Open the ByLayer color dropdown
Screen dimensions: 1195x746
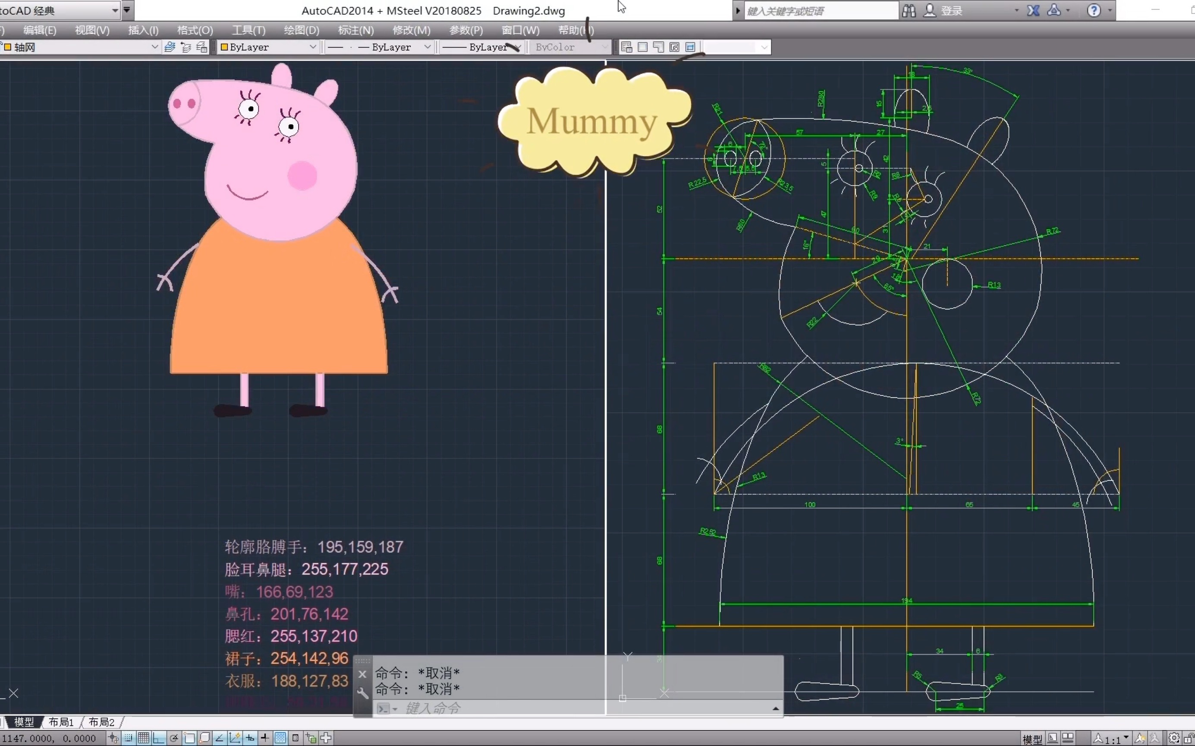pyautogui.click(x=312, y=47)
